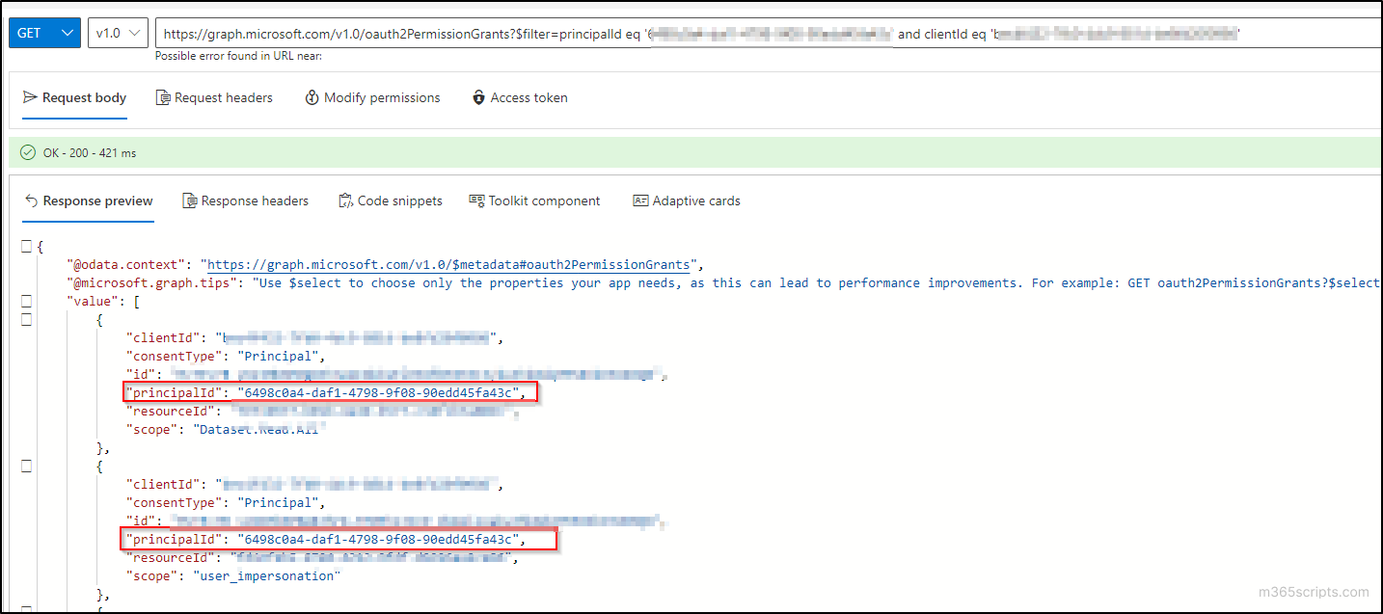
Task: Select the Code snippets icon
Action: (x=344, y=200)
